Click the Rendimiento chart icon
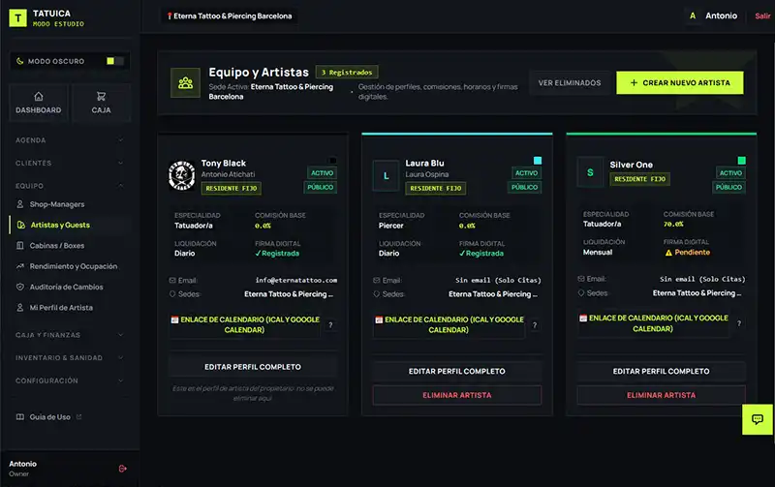 (x=20, y=266)
